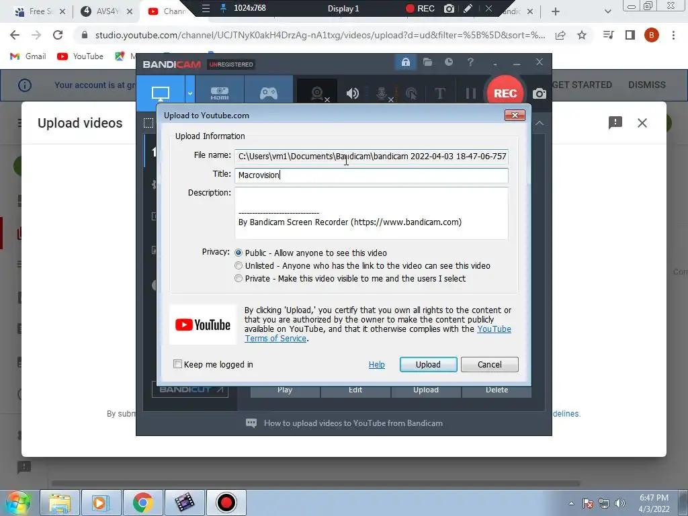
Task: Close the Upload videos dialog
Action: coord(642,124)
